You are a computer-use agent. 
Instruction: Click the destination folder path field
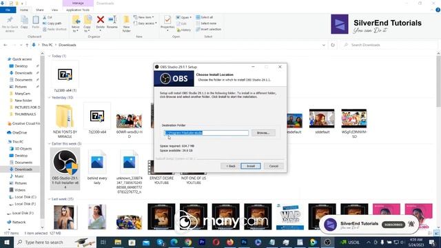point(206,133)
